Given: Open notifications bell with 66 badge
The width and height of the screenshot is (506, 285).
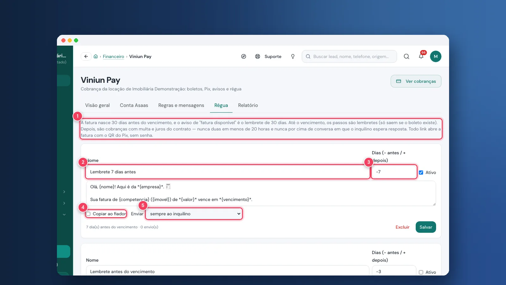Looking at the screenshot, I should click(421, 56).
